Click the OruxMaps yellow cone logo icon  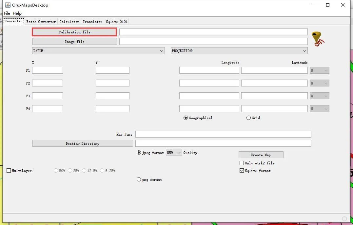(318, 39)
